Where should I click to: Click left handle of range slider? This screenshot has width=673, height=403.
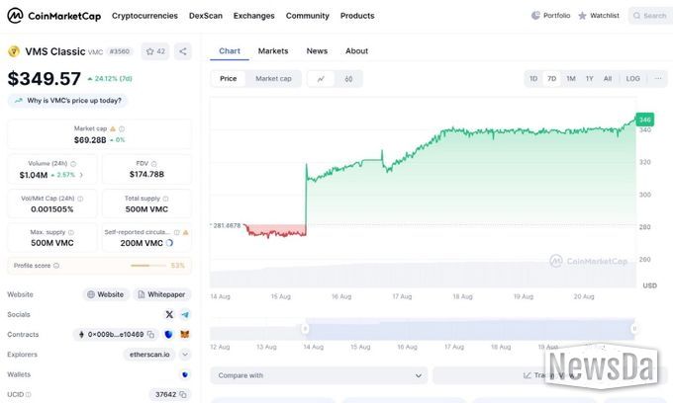[x=305, y=329]
